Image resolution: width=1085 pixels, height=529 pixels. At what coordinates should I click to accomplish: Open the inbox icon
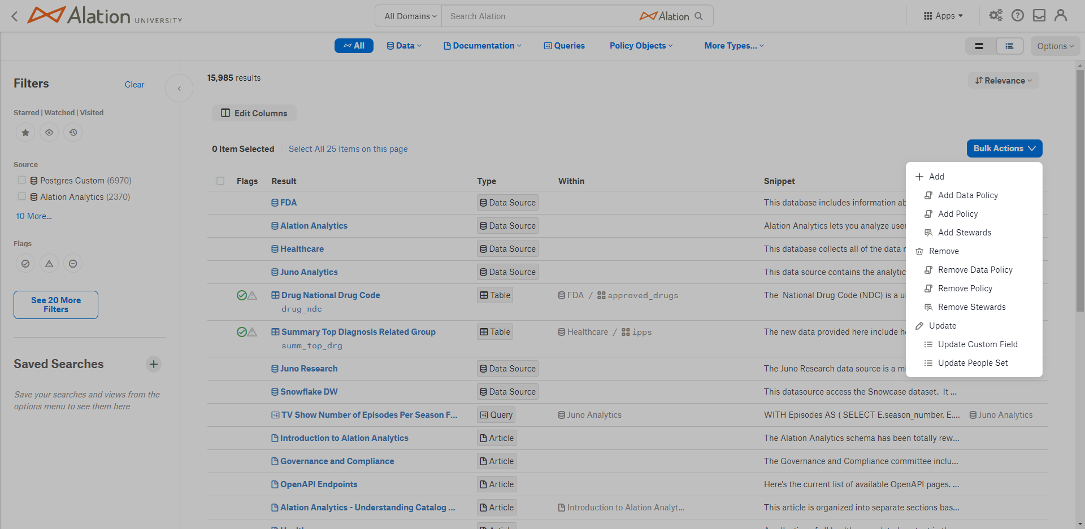point(1039,16)
